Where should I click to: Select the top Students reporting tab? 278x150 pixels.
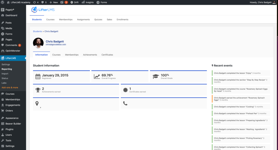click(x=37, y=19)
